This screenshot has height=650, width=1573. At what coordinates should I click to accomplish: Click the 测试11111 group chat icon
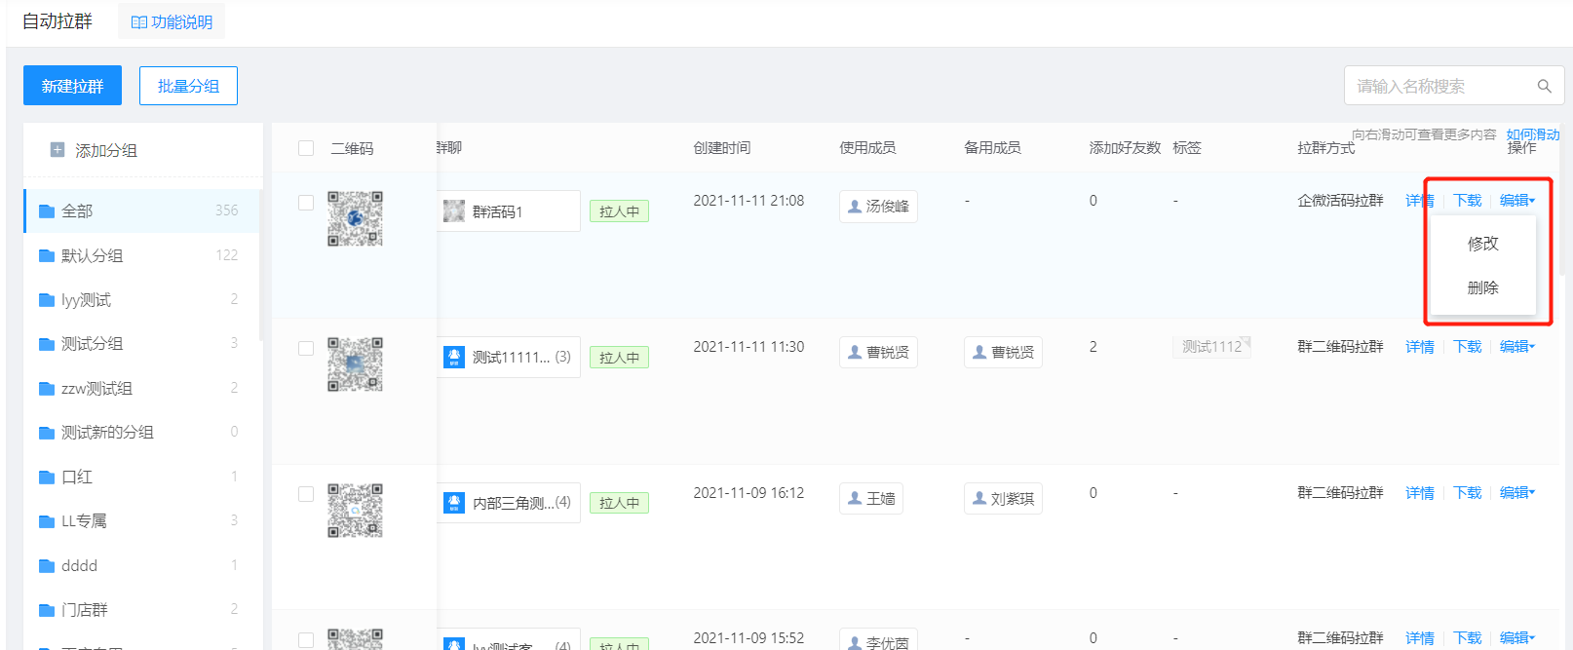pos(454,357)
